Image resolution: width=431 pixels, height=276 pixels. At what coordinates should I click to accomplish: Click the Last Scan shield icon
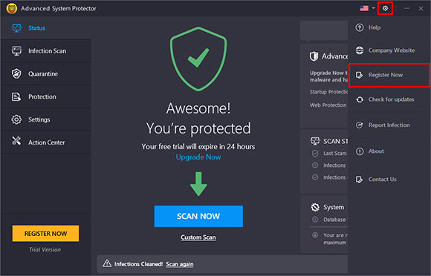(315, 153)
